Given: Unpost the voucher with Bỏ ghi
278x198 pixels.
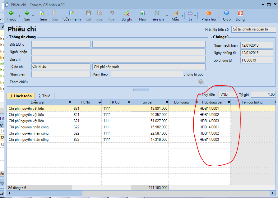Looking at the screenshot, I should (127, 16).
